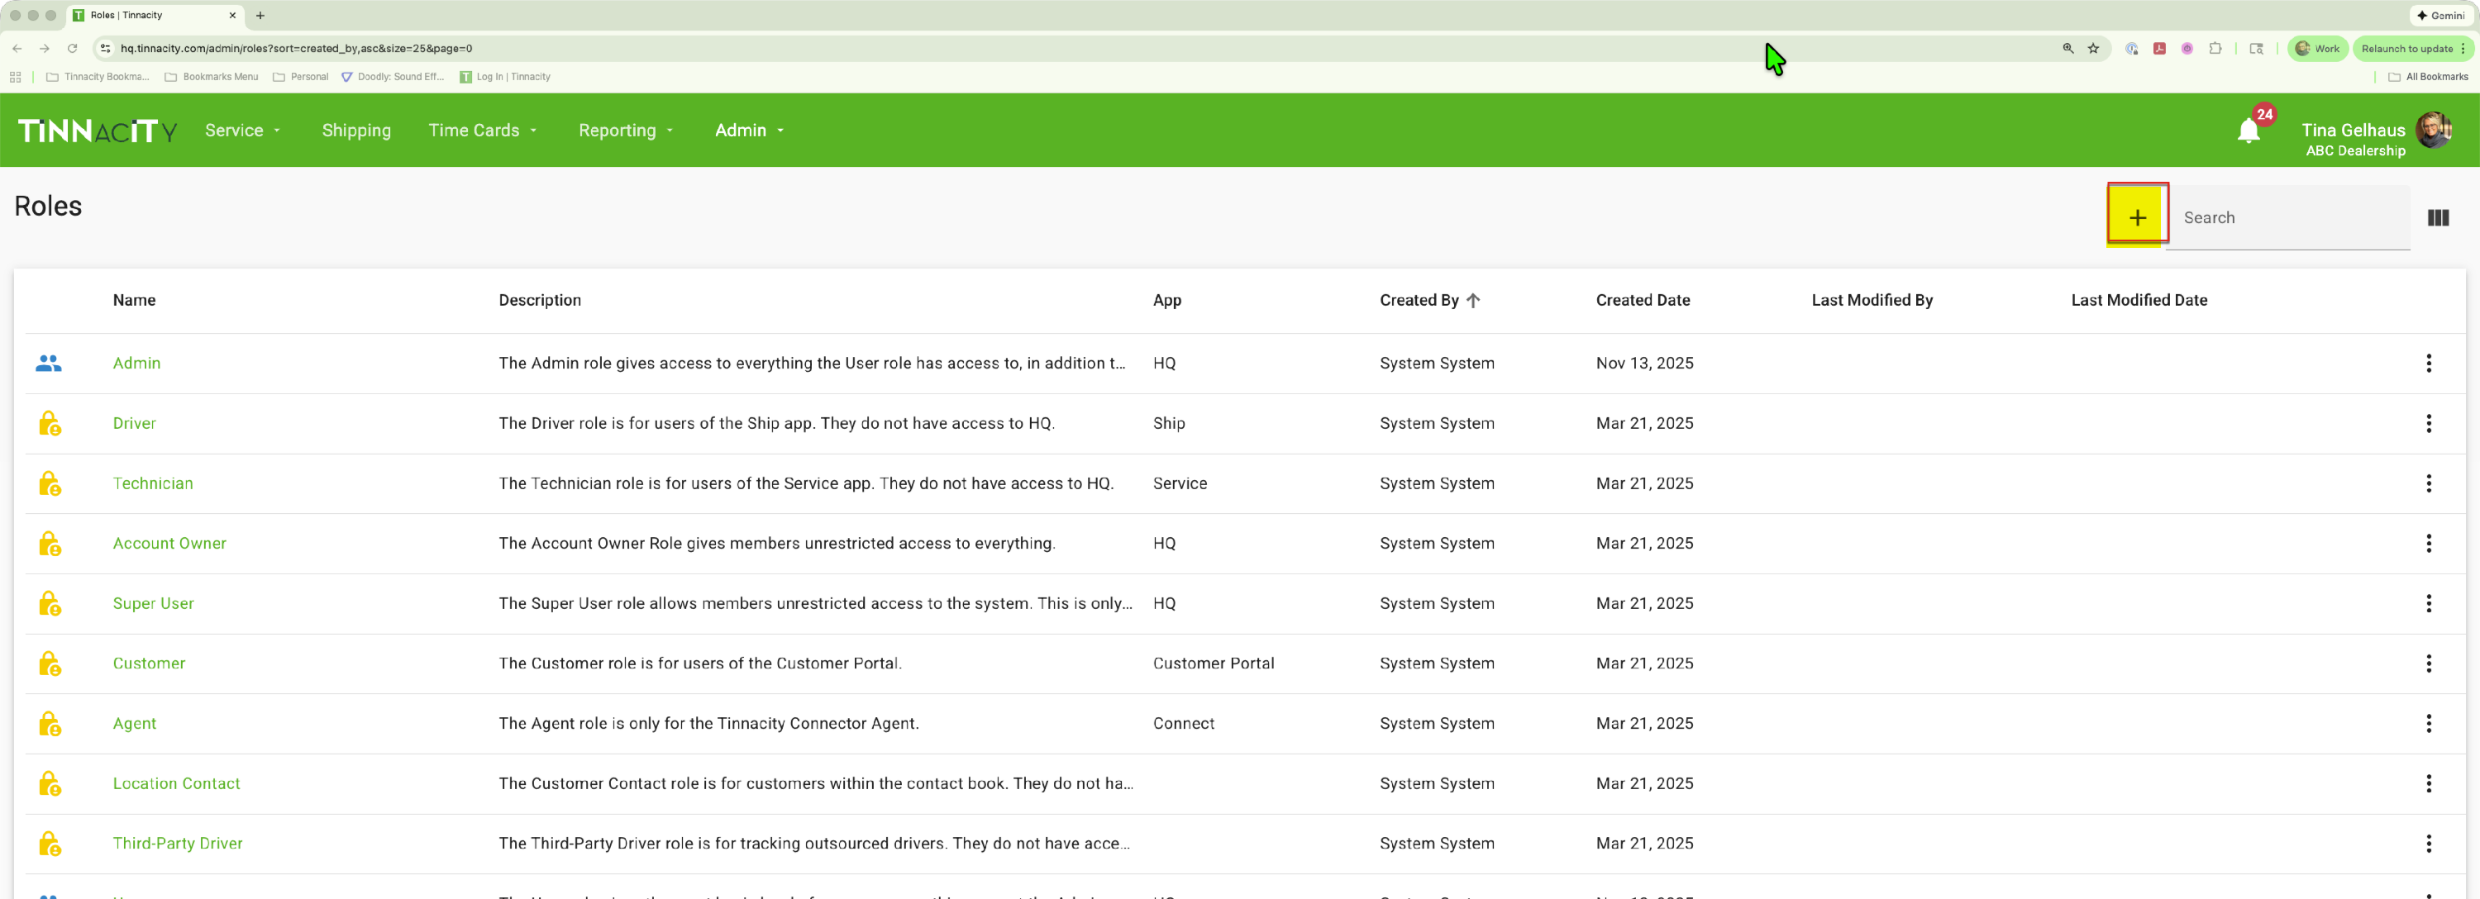Open the Admin navigation menu
Screen dimensions: 2480x899
tap(749, 130)
